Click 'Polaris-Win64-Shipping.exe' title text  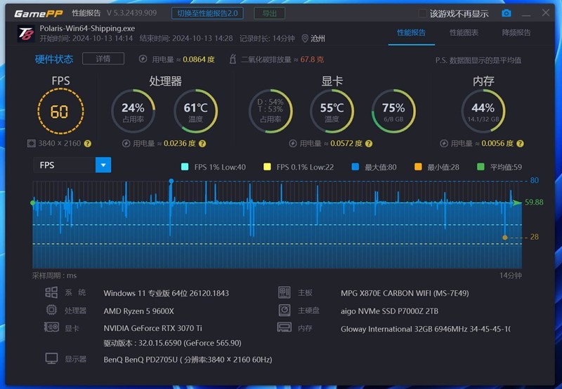87,28
